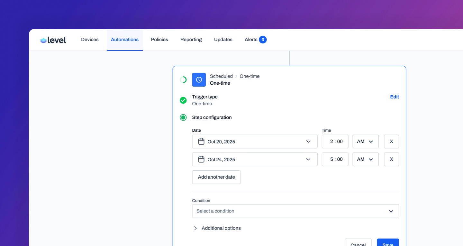Viewport: 463px width, 246px height.
Task: Switch to the Policies tab
Action: [159, 40]
